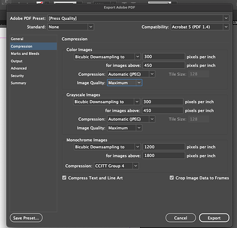This screenshot has height=228, width=237.
Task: Open the Security section
Action: (17, 75)
